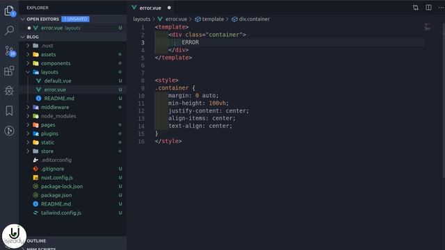The image size is (445, 250).
Task: Click the 1 UNSAVED badge
Action: tap(76, 19)
